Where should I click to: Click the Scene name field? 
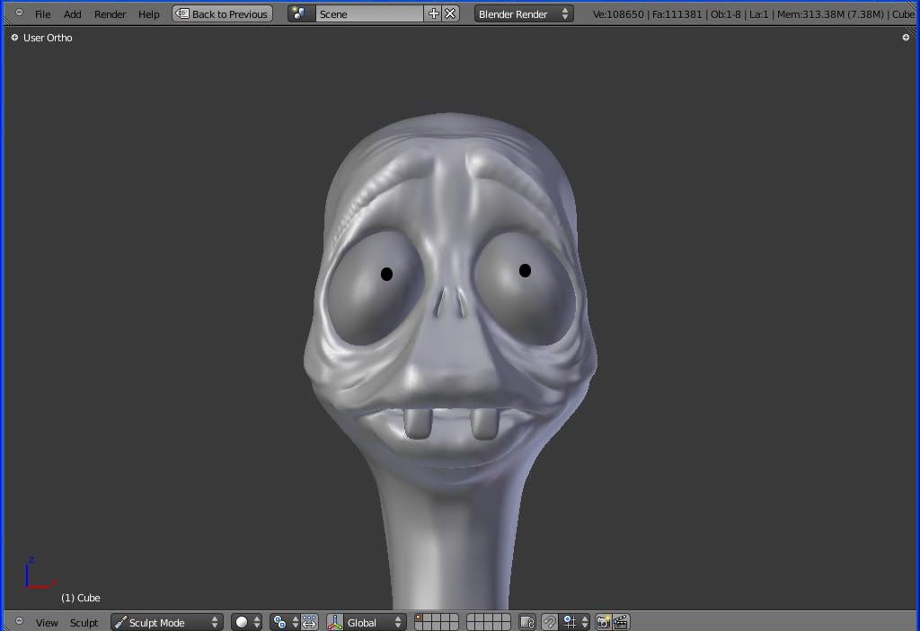pos(368,13)
